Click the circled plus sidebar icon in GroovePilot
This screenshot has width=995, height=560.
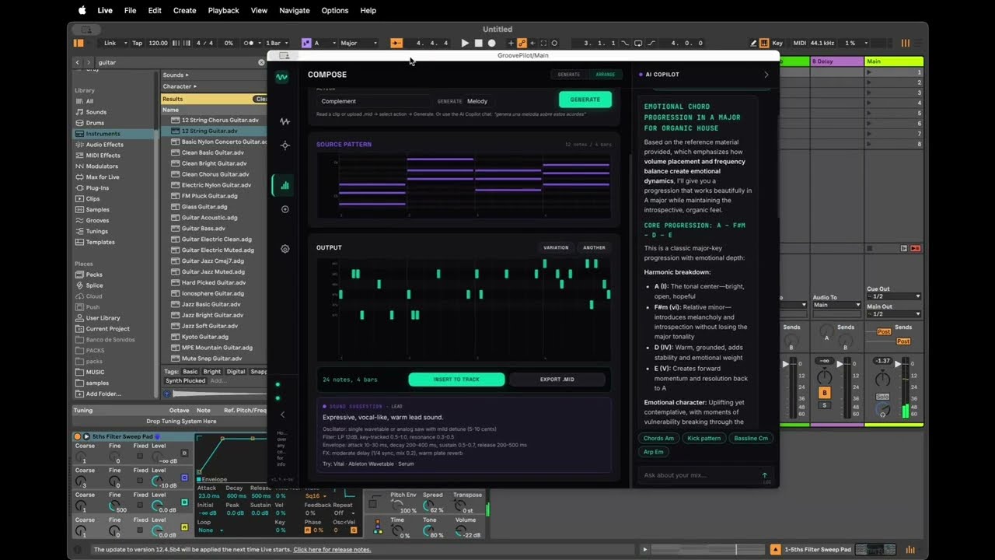pos(285,209)
